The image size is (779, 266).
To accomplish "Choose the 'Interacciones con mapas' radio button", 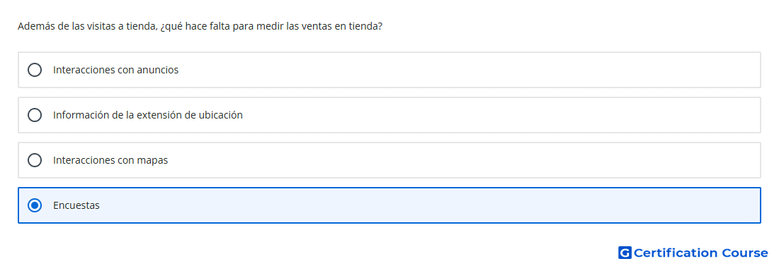I will click(x=35, y=160).
